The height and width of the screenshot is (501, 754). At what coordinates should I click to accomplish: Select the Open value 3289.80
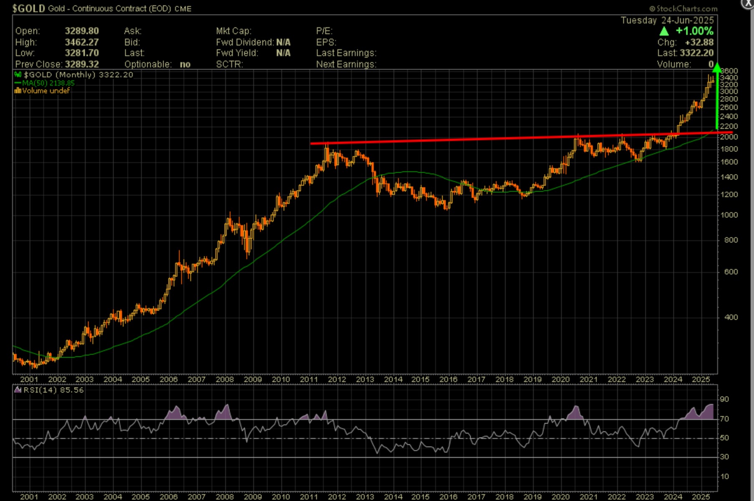coord(82,31)
